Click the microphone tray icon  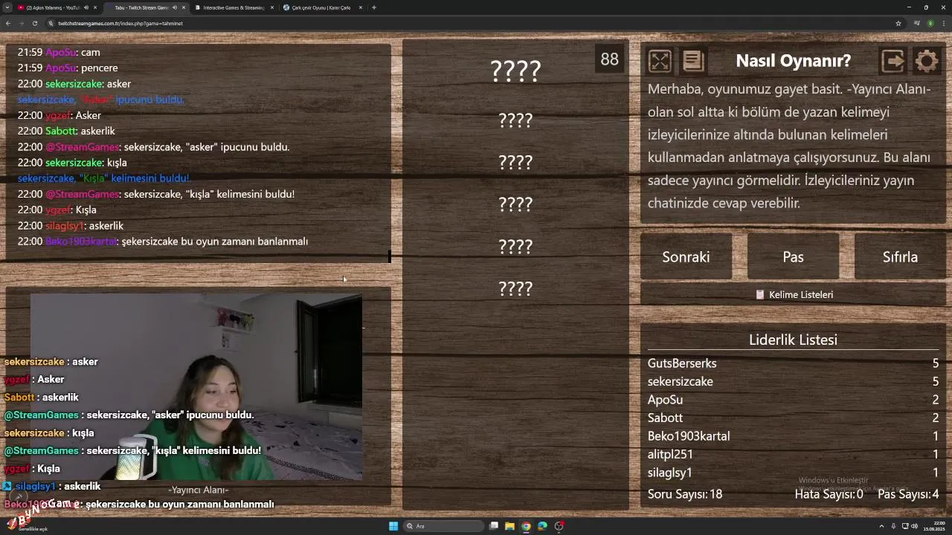893,526
